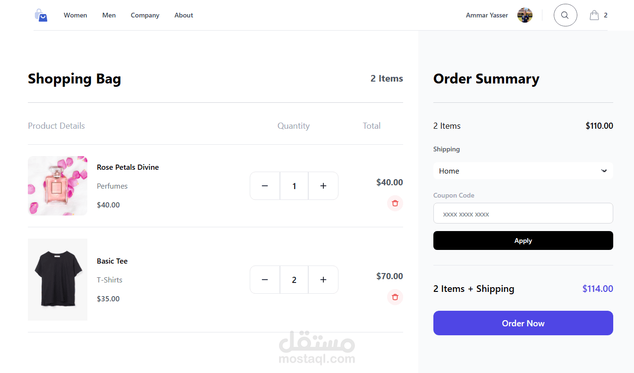
Task: Delete Rose Petals Divine with trash icon
Action: (395, 203)
